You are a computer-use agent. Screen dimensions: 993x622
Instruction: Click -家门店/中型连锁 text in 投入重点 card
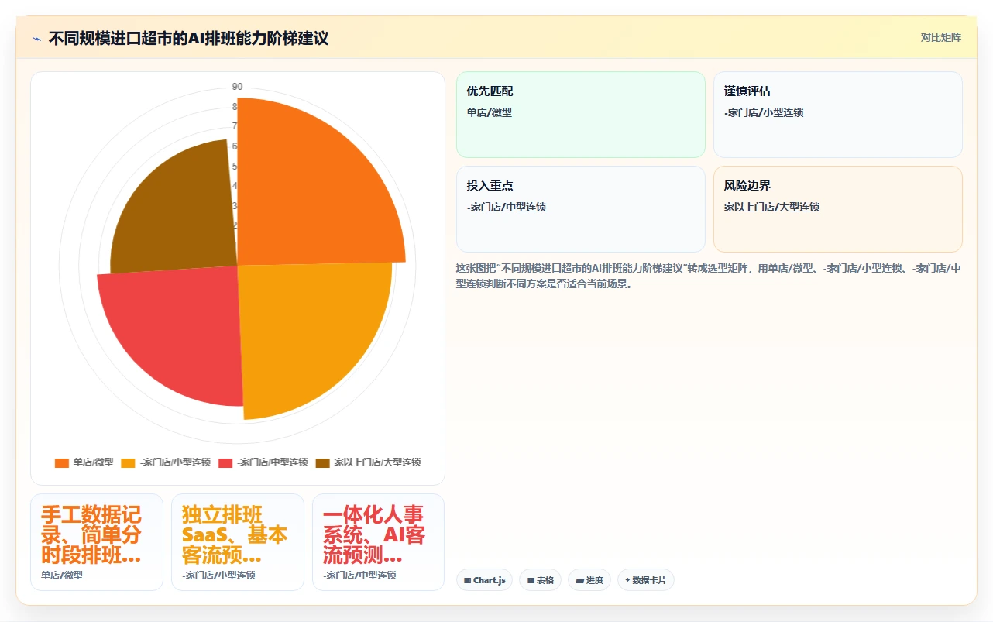[507, 207]
